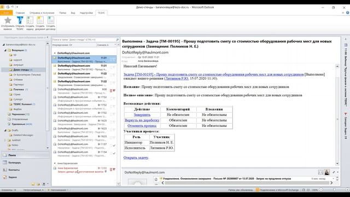Click the reading pane scroll down arrow
The height and width of the screenshot is (197, 350).
(x=337, y=164)
